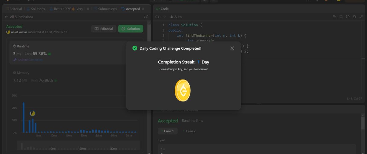Click the runtime beats 65.36% percentage
Viewport: 367px width, 154px height.
tap(39, 54)
